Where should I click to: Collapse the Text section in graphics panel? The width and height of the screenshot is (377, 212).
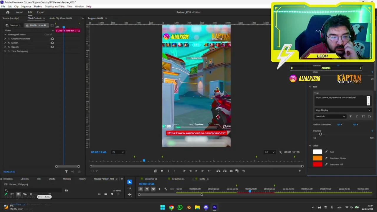pyautogui.click(x=310, y=87)
